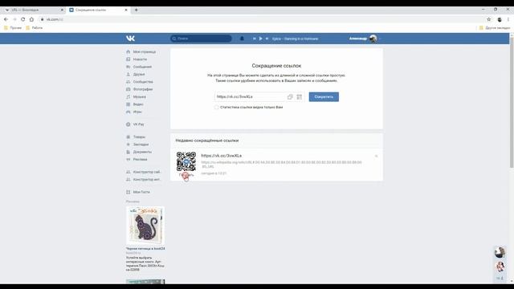Open the Chrome three-dot menu
This screenshot has height=289, width=514.
point(508,19)
